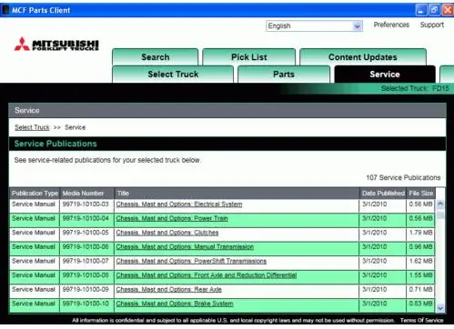Screen dimensions: 454x329
Task: Switch to the Search tab
Action: pyautogui.click(x=156, y=57)
